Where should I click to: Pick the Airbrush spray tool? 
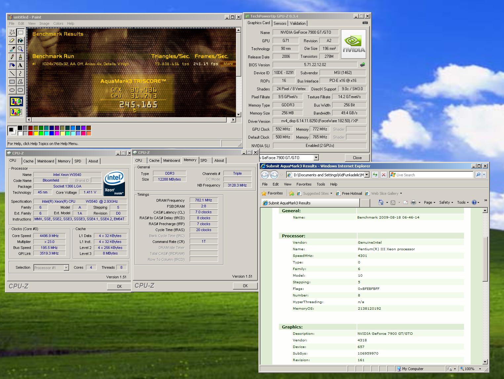(12, 65)
